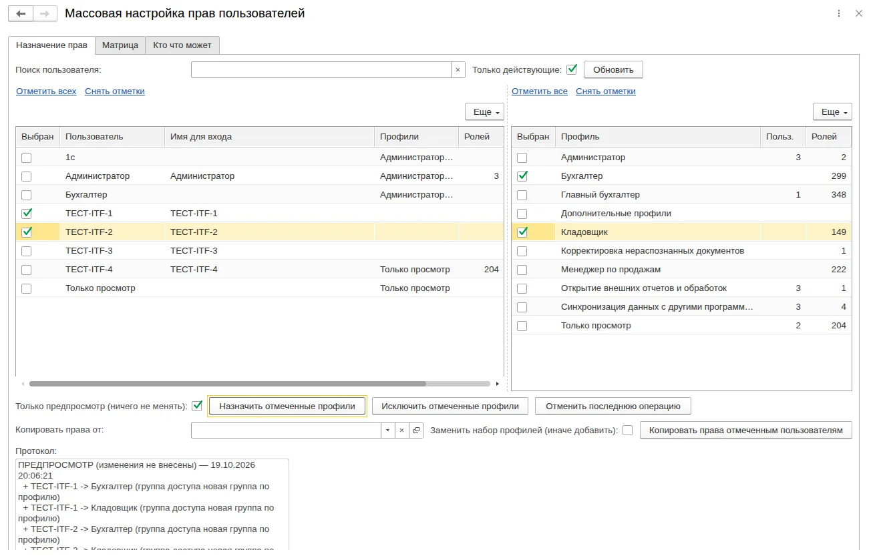Sort by the 'Имя для входа' column header

click(x=269, y=136)
